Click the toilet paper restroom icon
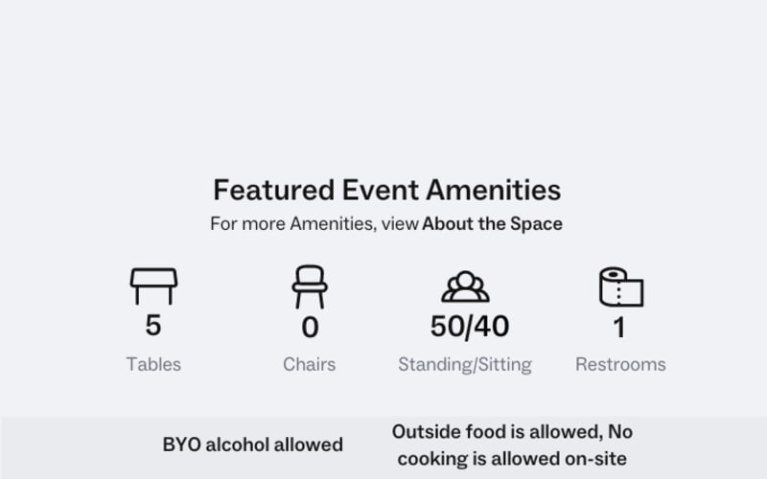The height and width of the screenshot is (479, 767). (x=621, y=286)
